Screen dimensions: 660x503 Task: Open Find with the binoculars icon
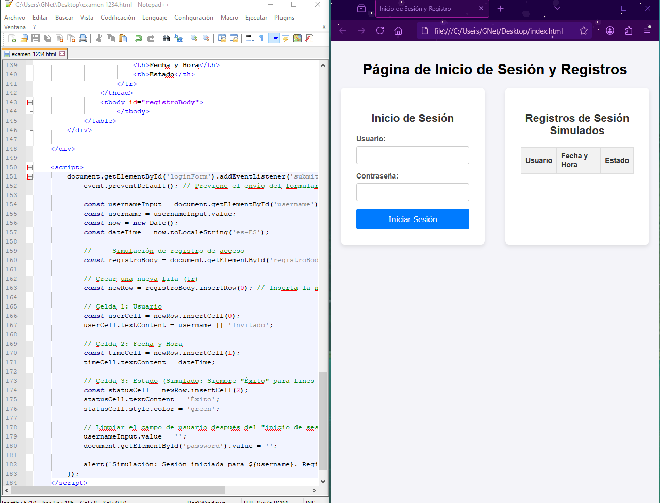[x=166, y=38]
